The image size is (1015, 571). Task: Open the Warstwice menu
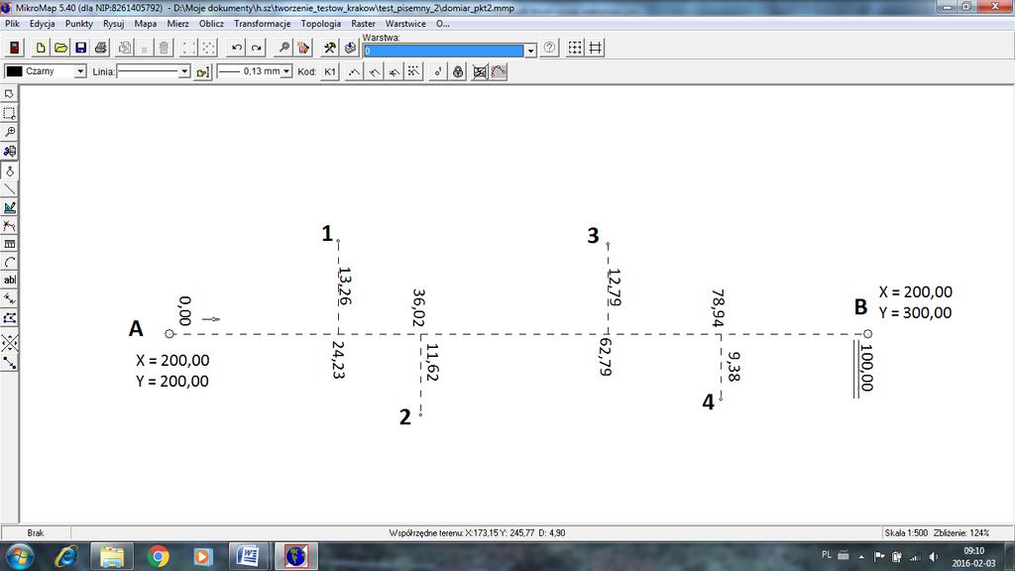(405, 24)
